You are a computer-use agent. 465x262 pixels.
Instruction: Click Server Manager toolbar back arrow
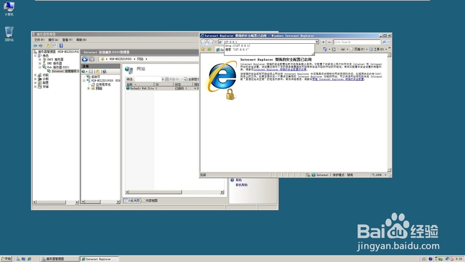tap(35, 46)
